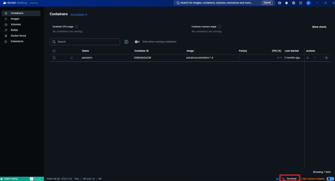The height and width of the screenshot is (181, 335).
Task: Open the Terminal button in status bar
Action: tap(290, 179)
